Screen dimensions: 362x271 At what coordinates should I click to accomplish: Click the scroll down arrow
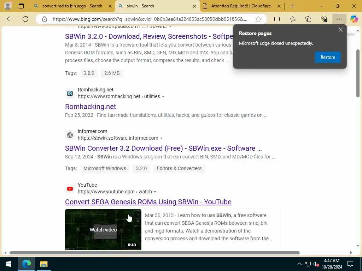(358, 246)
